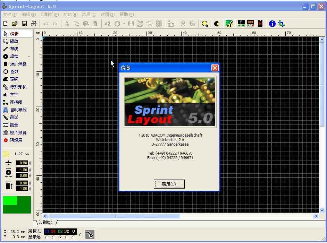Print the layout using the printer icon
The height and width of the screenshot is (243, 327).
click(x=34, y=24)
